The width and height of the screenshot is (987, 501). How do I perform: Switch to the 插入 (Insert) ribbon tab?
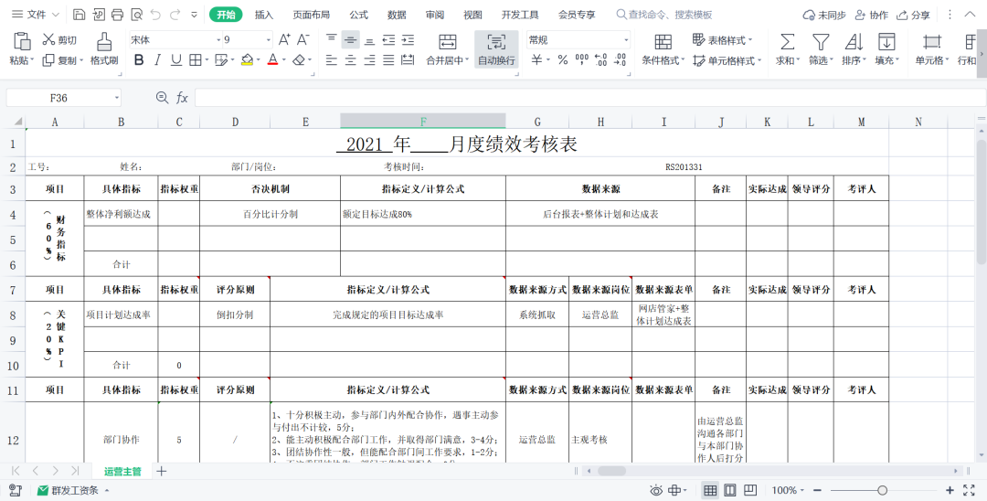click(x=264, y=15)
